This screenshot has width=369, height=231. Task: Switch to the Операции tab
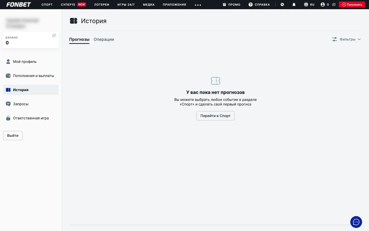[x=104, y=39]
